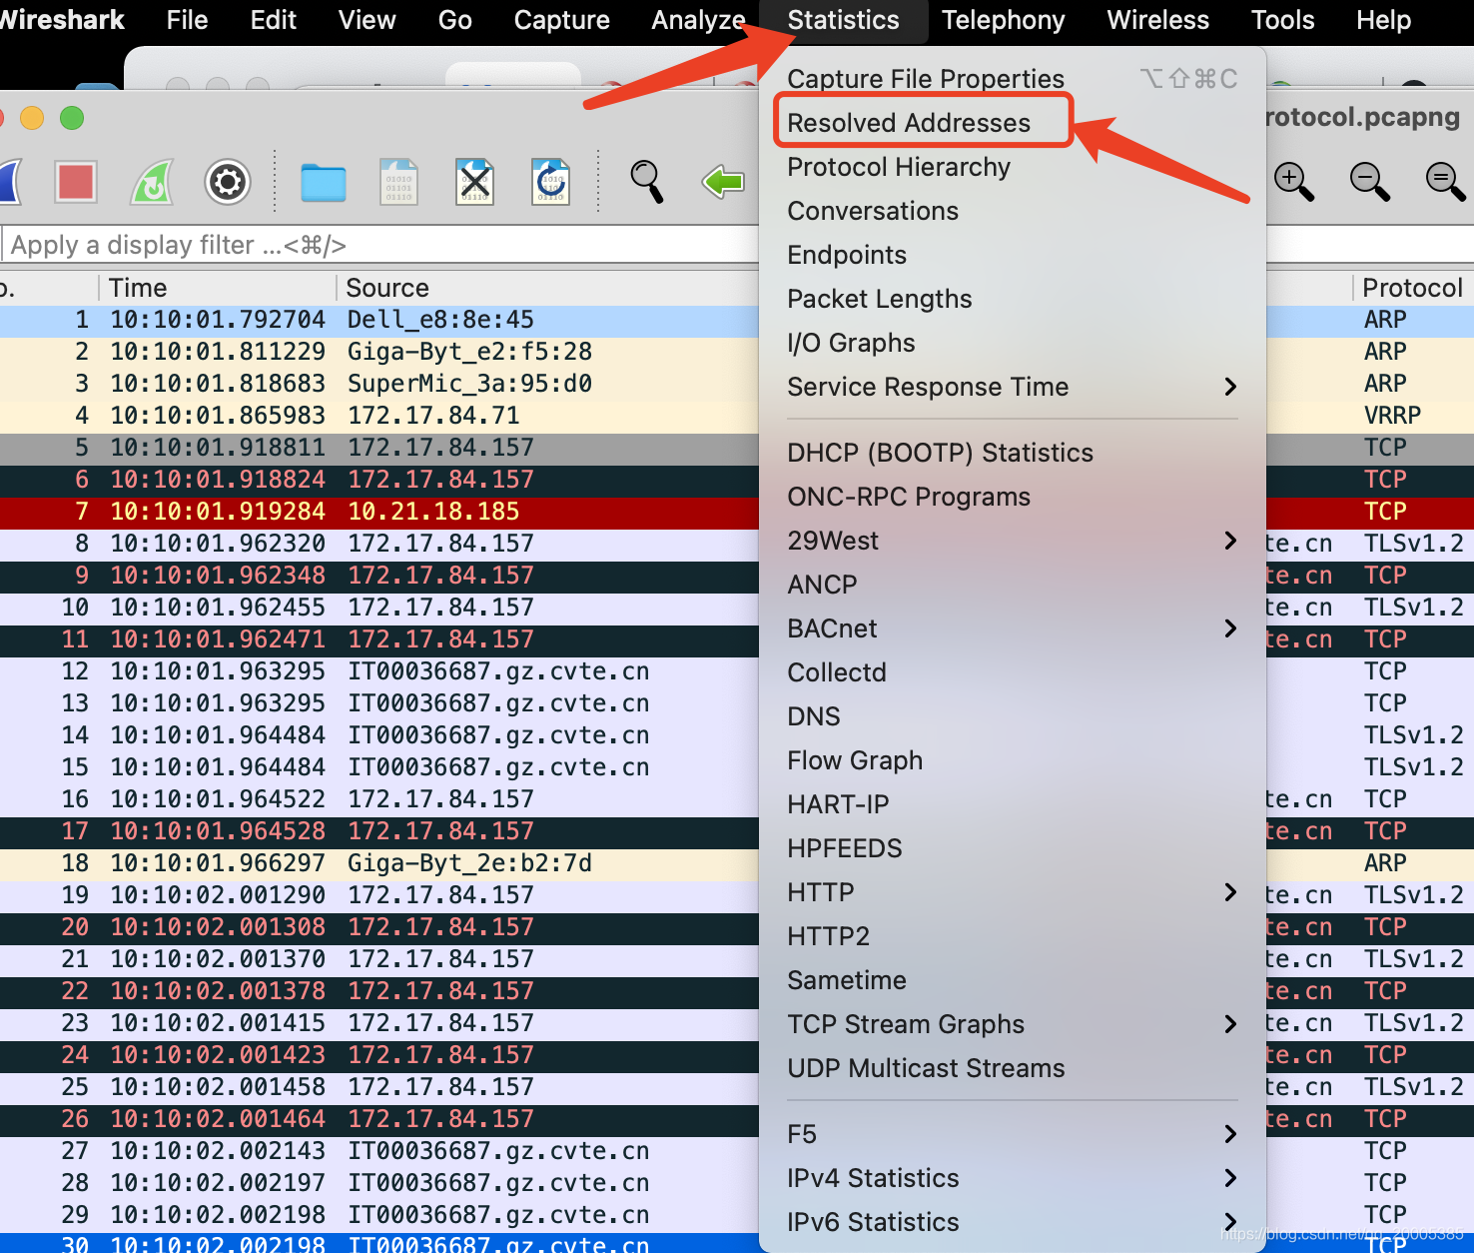Click the find packet magnifier icon

[x=647, y=182]
